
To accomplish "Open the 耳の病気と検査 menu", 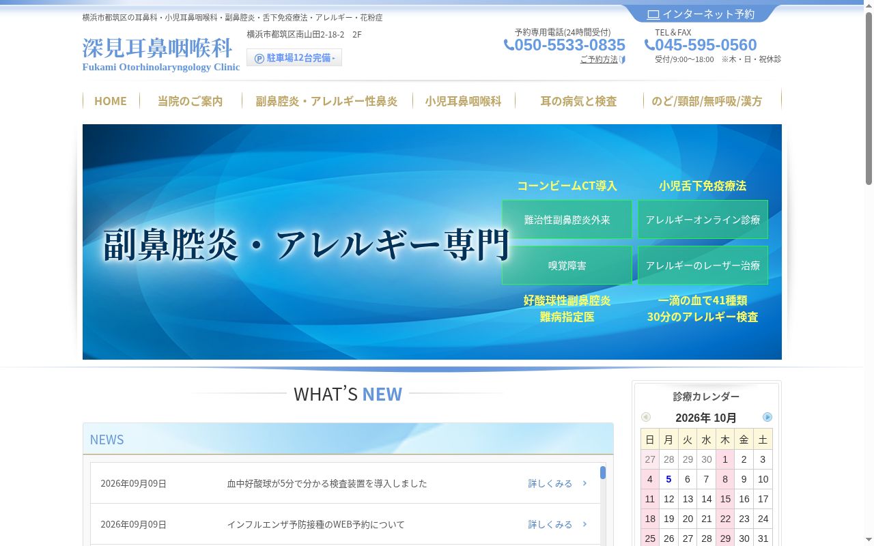I will pyautogui.click(x=578, y=101).
